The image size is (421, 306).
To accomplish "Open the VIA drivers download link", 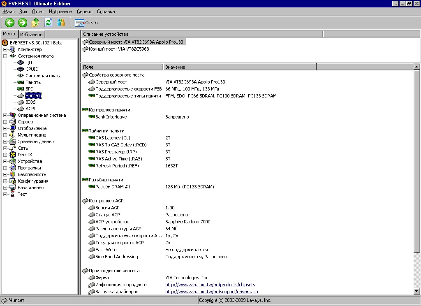I will point(211,292).
